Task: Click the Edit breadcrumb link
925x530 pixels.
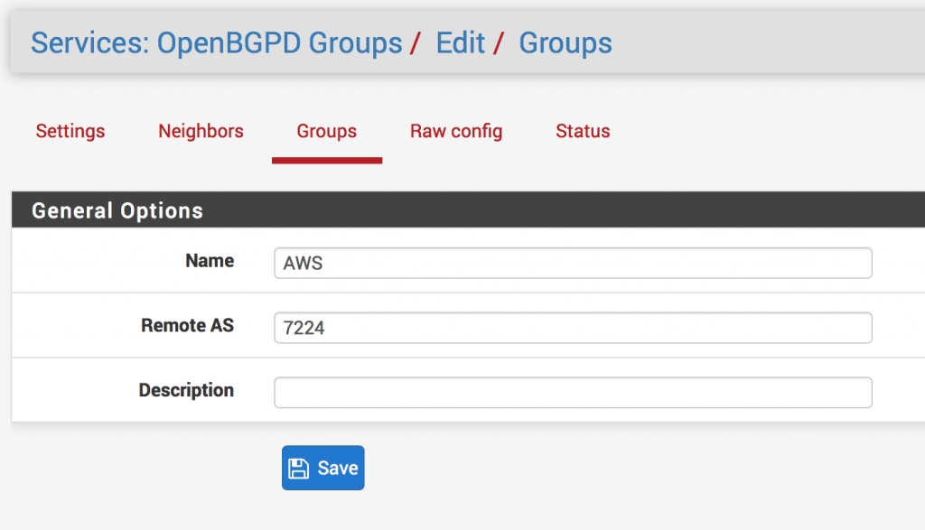Action: coord(460,42)
